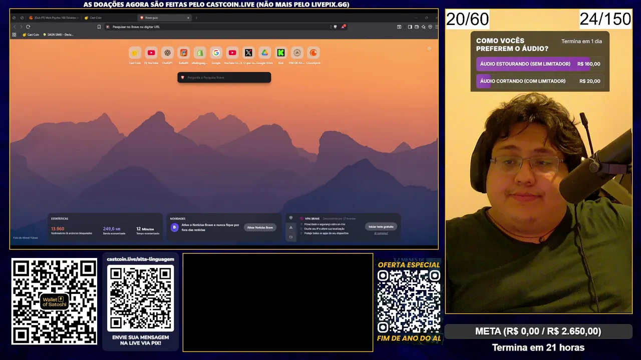The image size is (641, 360).
Task: Click the browser reload button
Action: tap(28, 26)
